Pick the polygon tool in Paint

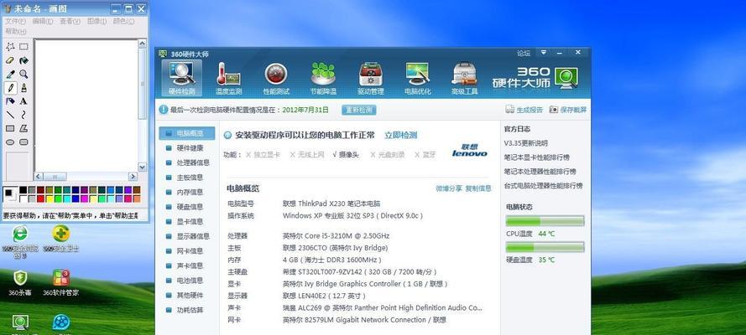coord(23,129)
